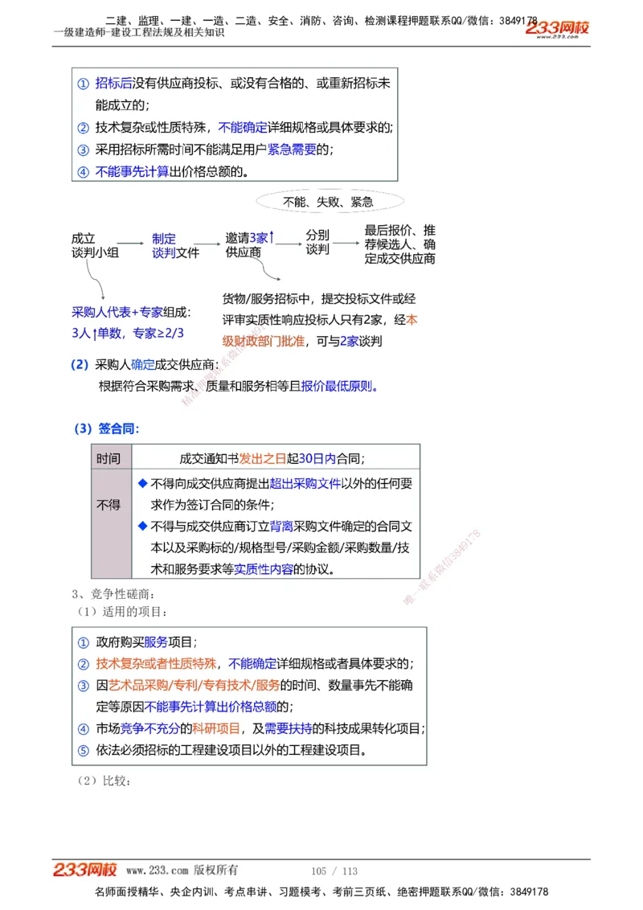
Task: Click circled number ③ before 采用招标所需时间
Action: [84, 150]
